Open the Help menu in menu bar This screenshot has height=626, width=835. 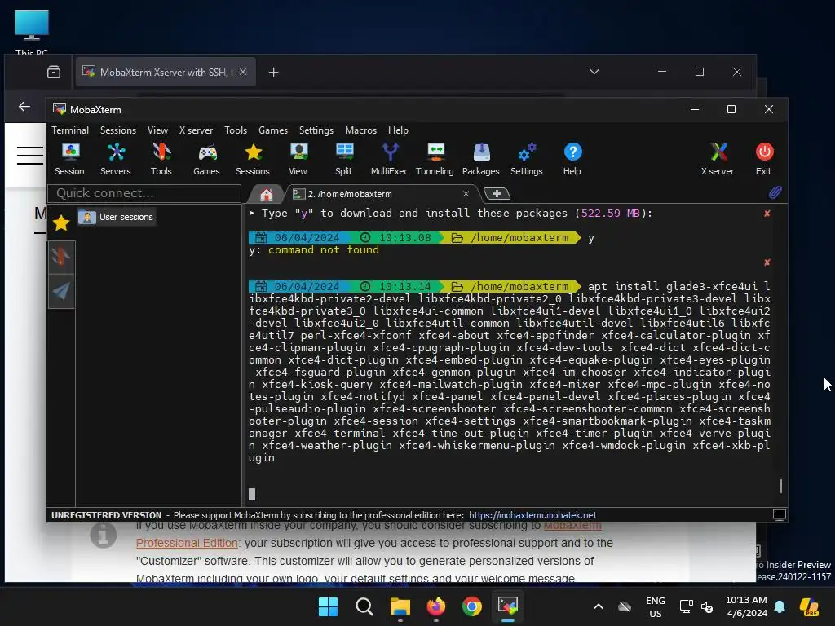point(398,130)
